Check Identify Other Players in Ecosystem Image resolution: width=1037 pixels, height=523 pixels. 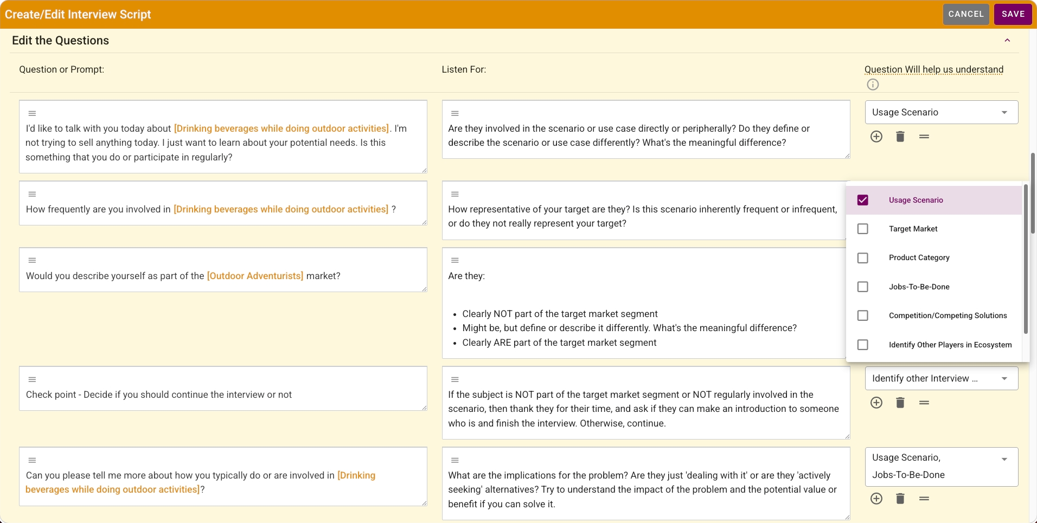pyautogui.click(x=863, y=345)
